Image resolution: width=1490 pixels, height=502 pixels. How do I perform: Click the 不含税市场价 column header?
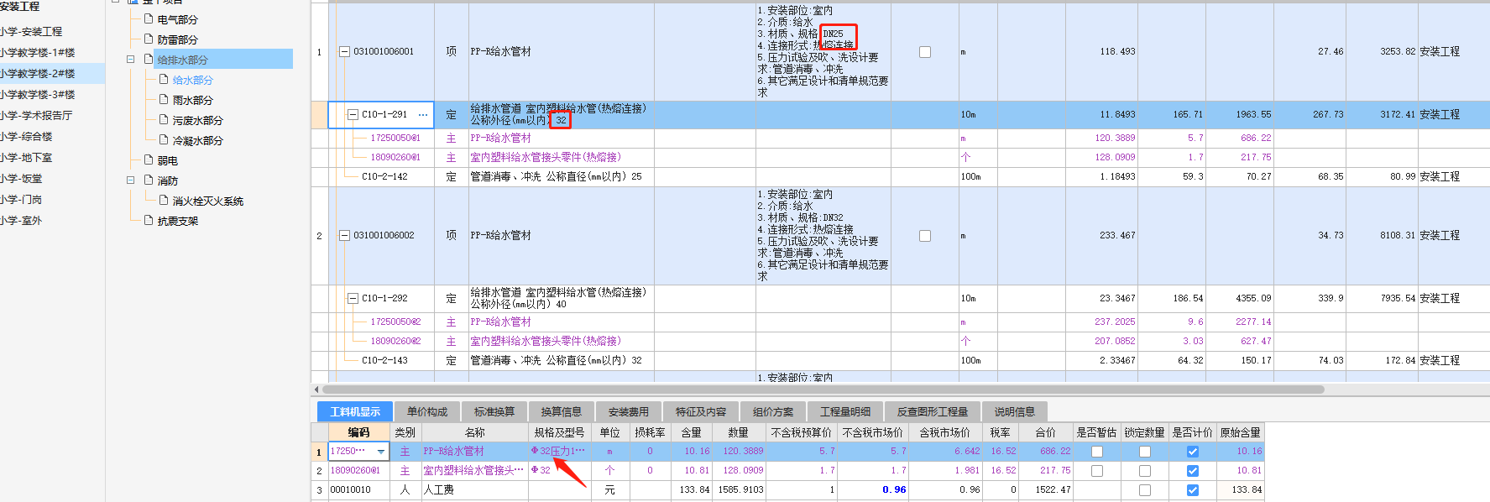tap(872, 432)
